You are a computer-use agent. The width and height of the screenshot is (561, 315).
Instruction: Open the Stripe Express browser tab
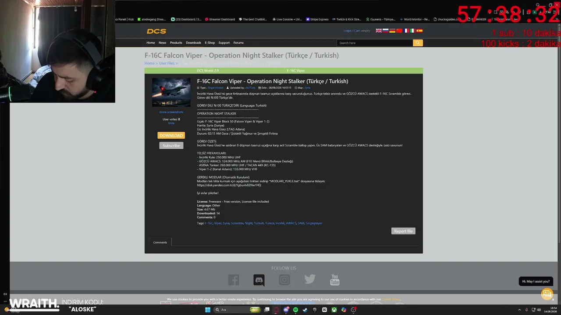tap(317, 19)
